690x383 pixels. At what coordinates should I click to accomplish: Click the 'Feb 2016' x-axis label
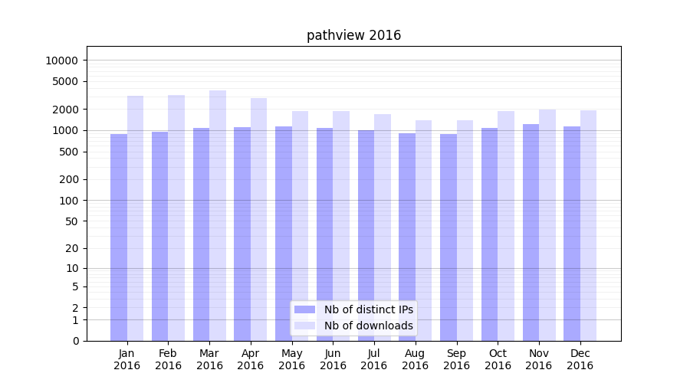[168, 359]
